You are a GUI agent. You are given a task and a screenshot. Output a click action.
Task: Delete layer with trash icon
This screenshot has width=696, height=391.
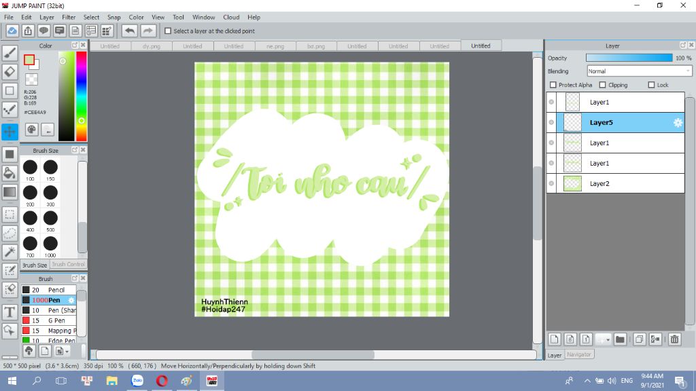coord(674,339)
